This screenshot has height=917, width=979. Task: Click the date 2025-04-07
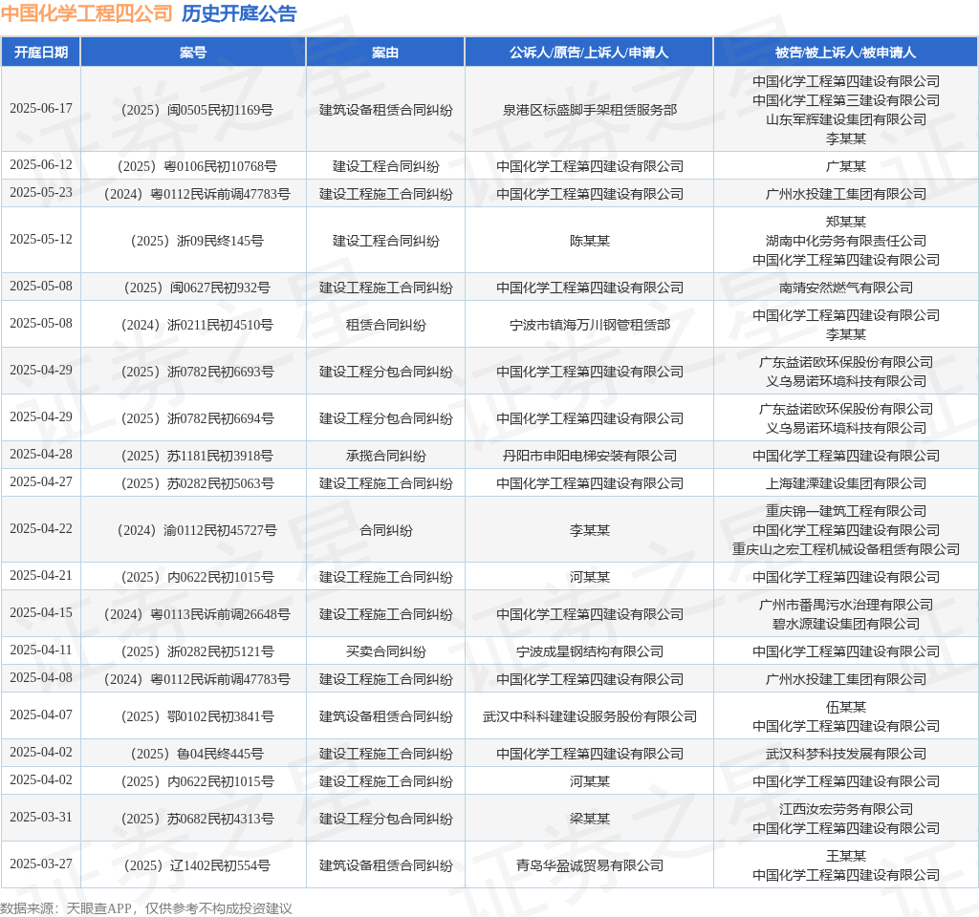(x=40, y=714)
